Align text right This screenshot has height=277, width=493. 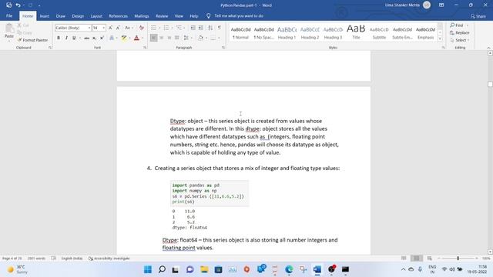(x=169, y=38)
